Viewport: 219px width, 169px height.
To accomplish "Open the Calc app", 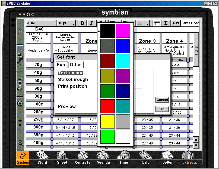I will [145, 157].
